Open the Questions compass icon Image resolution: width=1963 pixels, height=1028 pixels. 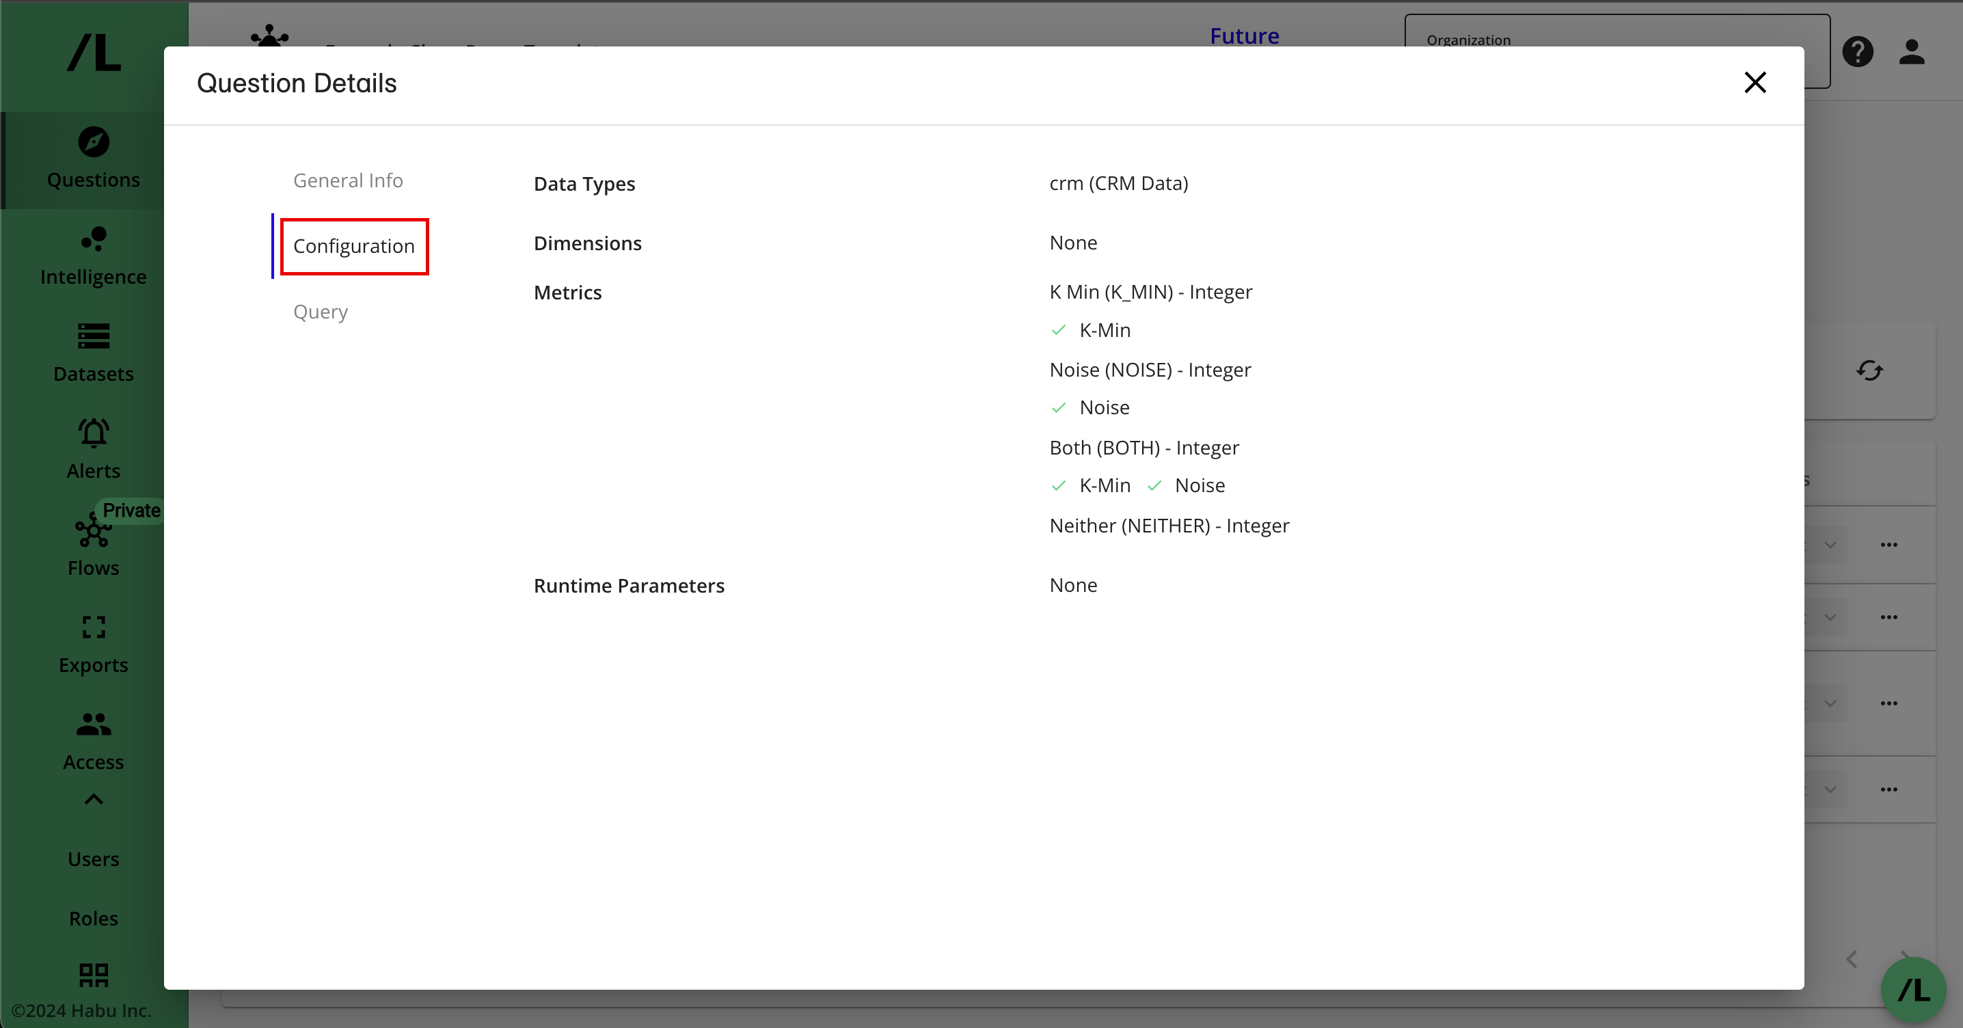coord(93,142)
